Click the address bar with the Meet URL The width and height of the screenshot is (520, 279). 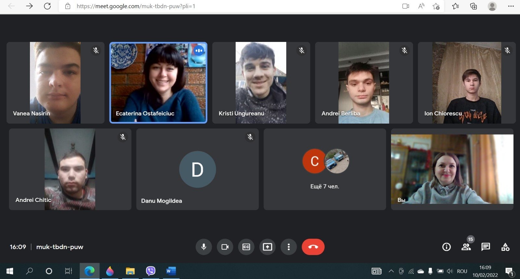[227, 6]
